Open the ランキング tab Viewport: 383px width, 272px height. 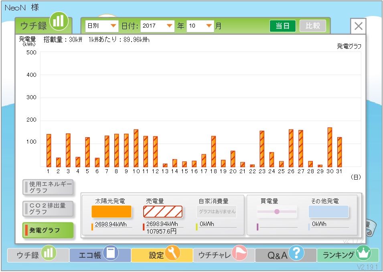click(x=348, y=255)
